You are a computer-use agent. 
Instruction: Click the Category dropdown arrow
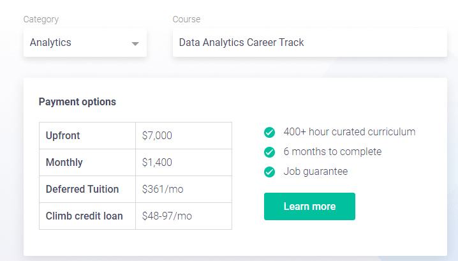[135, 43]
